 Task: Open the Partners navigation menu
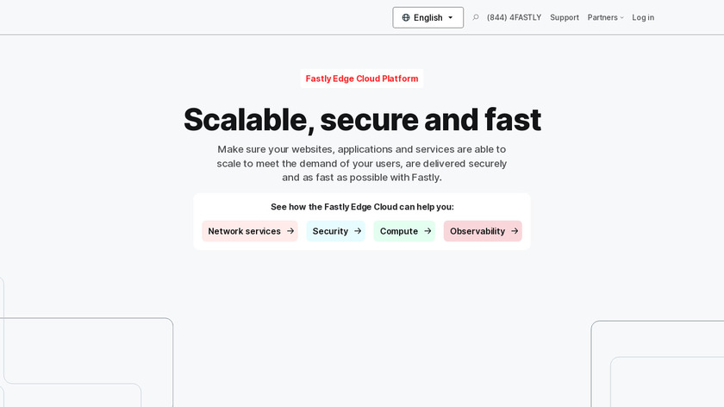point(602,17)
